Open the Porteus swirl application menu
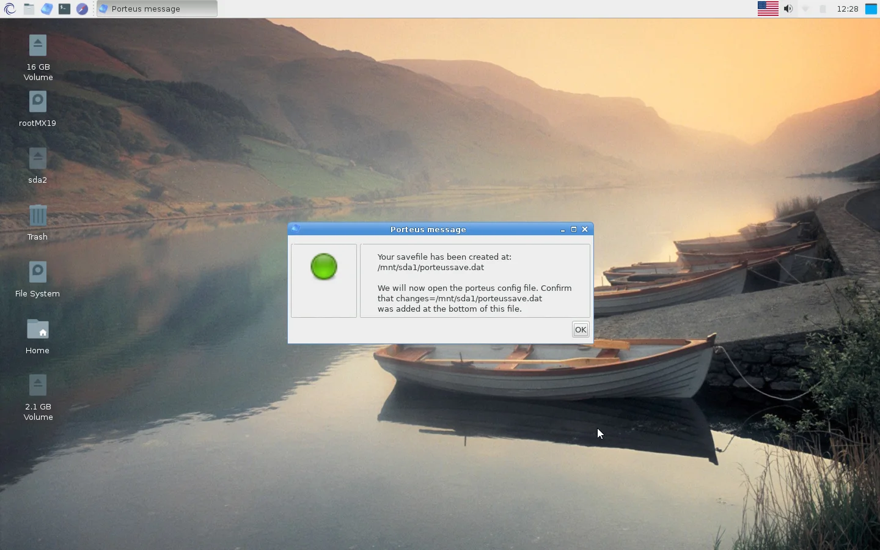 [10, 9]
